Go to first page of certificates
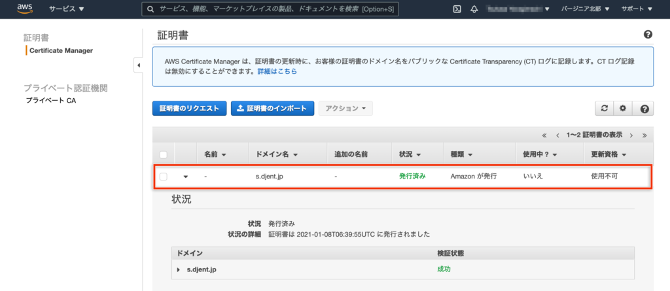This screenshot has height=291, width=670. click(544, 135)
